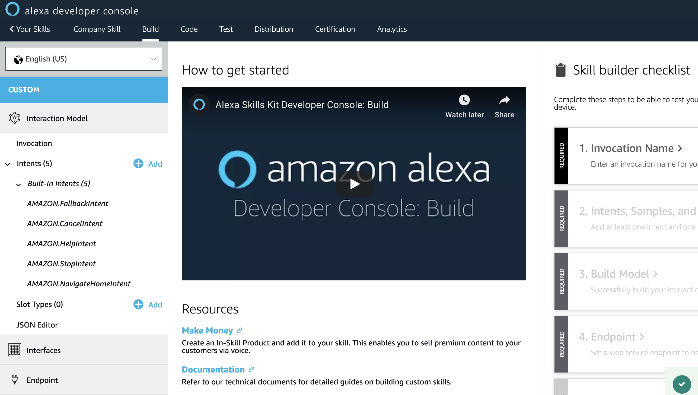Click the Interaction Model gear icon

point(14,118)
